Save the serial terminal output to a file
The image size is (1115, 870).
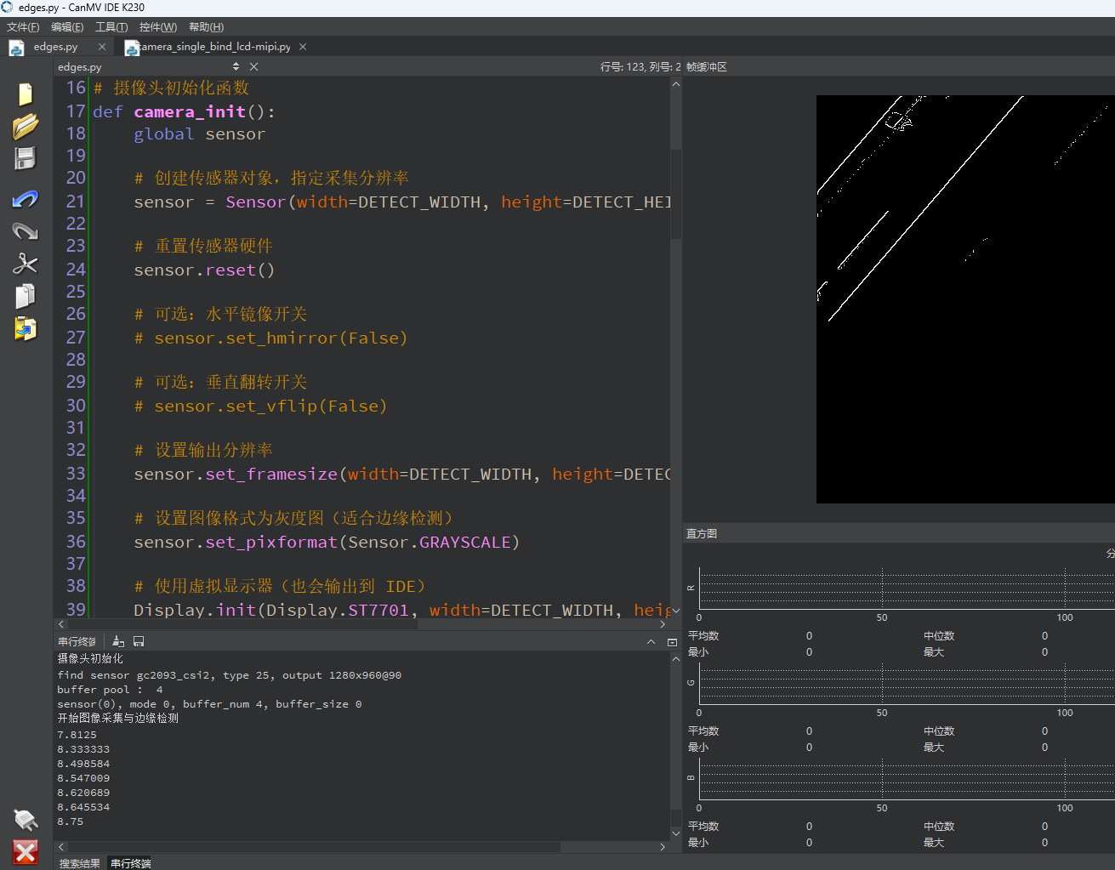(x=139, y=641)
